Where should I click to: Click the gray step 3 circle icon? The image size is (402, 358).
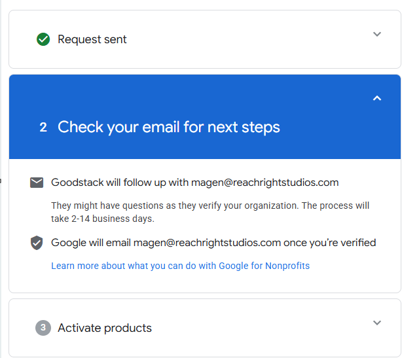tap(43, 328)
